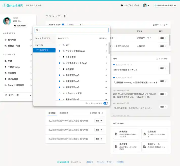Click app list popup scrollbar
The height and width of the screenshot is (166, 180).
109,48
